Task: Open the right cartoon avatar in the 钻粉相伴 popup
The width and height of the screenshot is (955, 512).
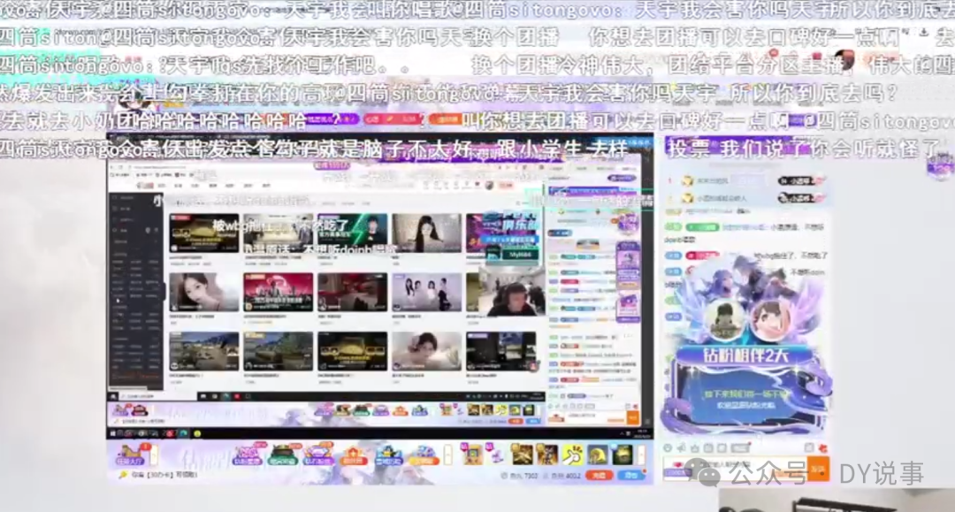Action: 770,317
